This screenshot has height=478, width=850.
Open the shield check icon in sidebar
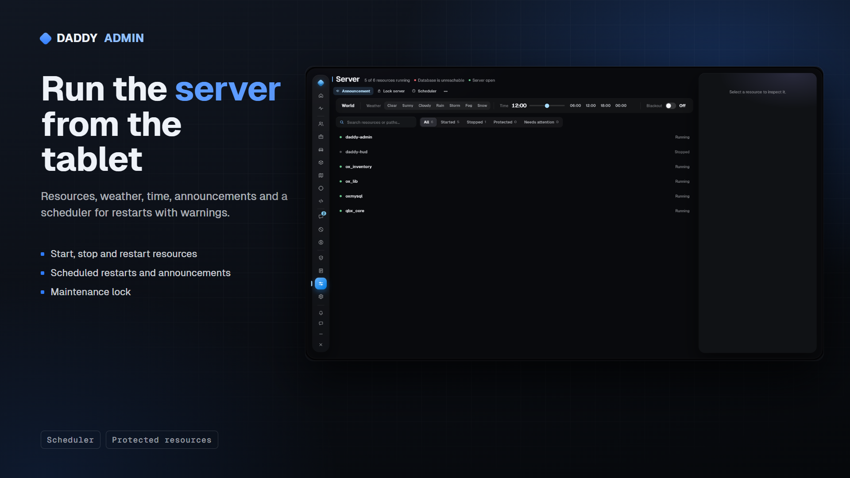[x=321, y=258]
